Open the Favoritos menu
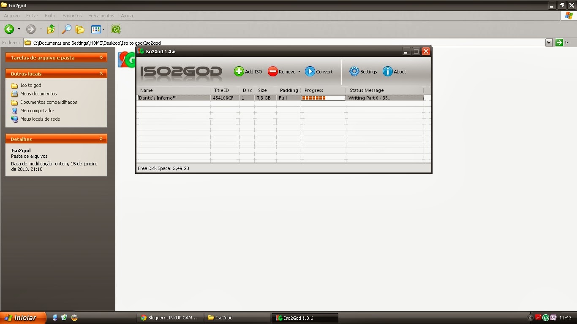 [72, 16]
